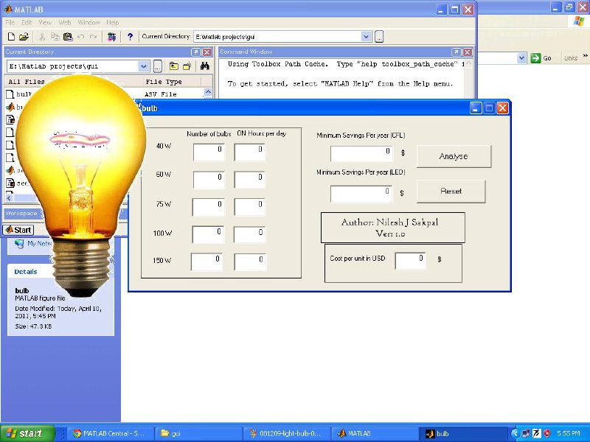Focus the 75 W Number of bulbs field
Screen dimensions: 590x442
click(208, 207)
